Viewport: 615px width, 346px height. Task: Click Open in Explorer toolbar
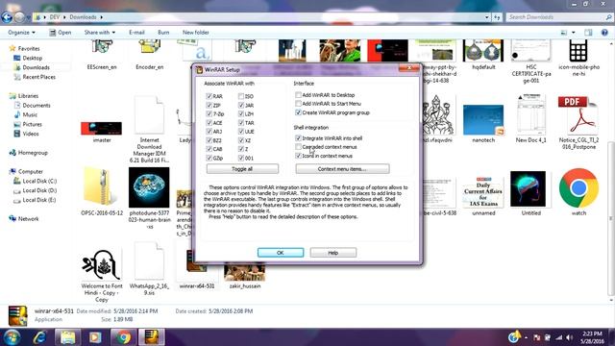60,33
